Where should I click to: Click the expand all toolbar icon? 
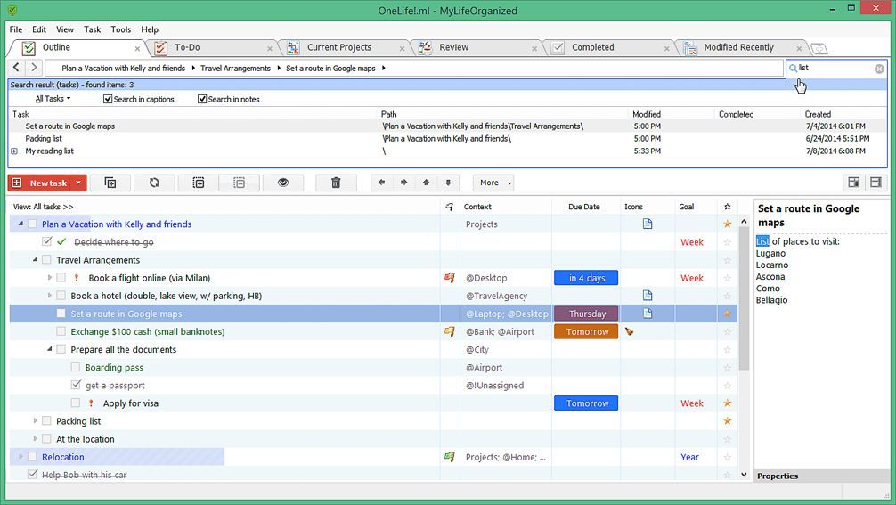point(199,183)
